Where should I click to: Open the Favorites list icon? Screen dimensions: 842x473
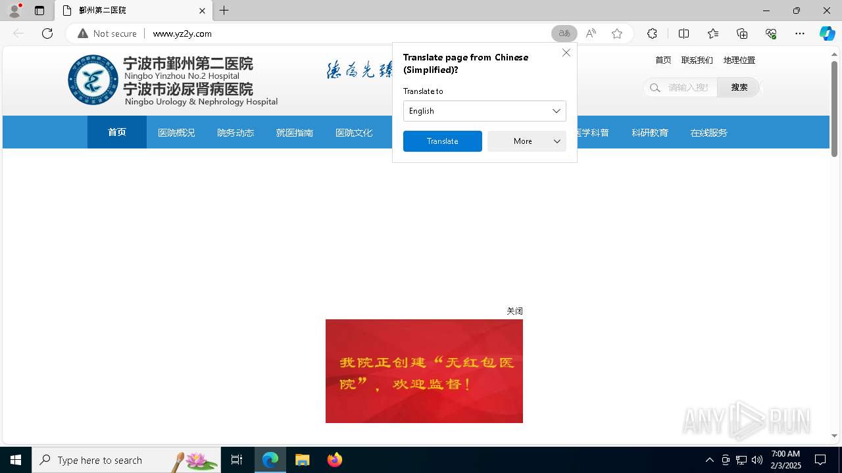click(x=713, y=34)
